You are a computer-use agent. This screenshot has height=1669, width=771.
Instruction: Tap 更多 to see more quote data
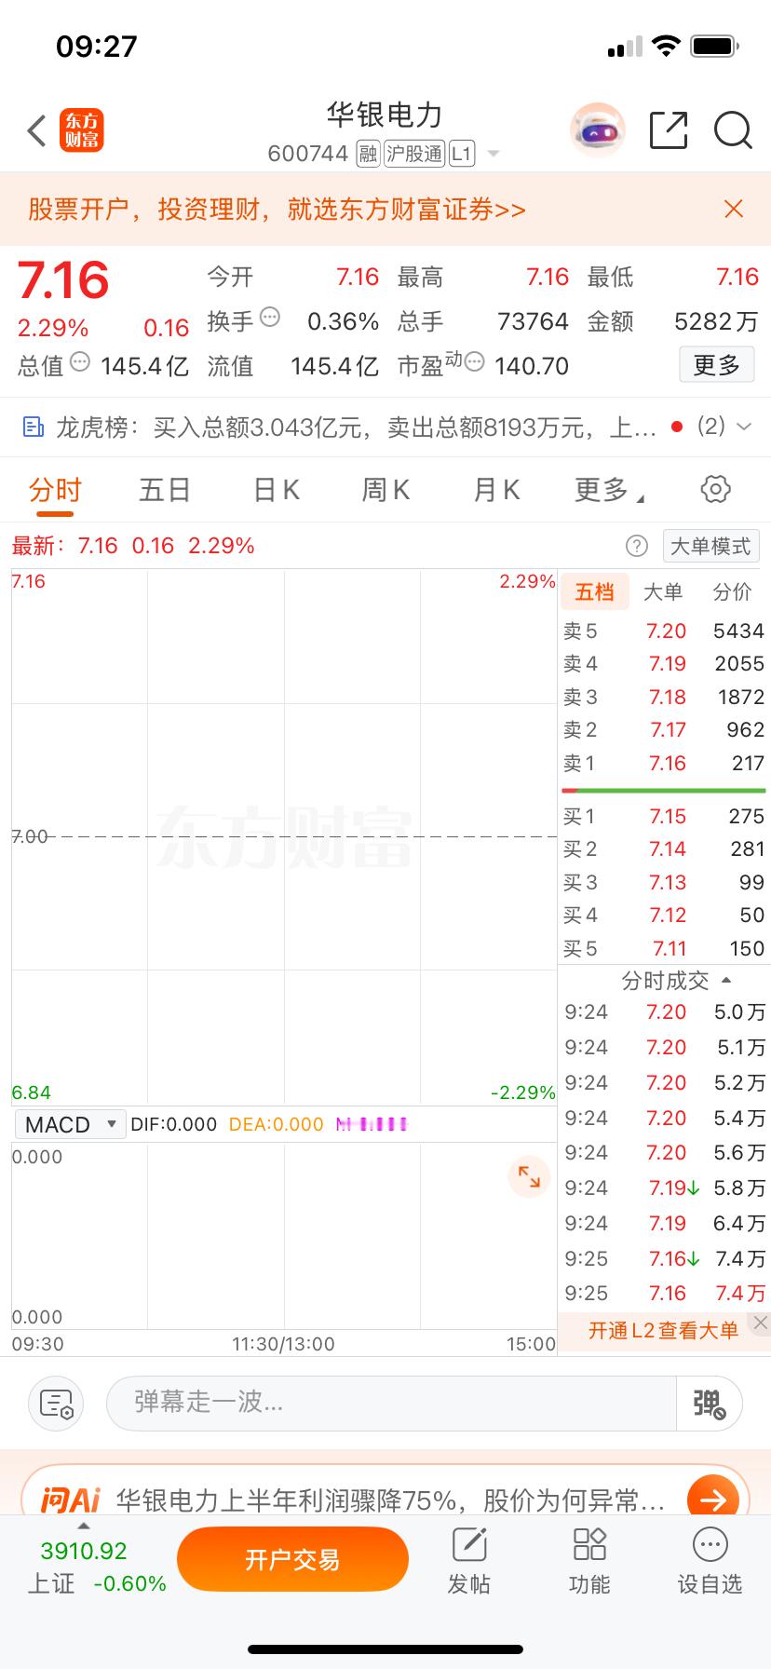[716, 364]
